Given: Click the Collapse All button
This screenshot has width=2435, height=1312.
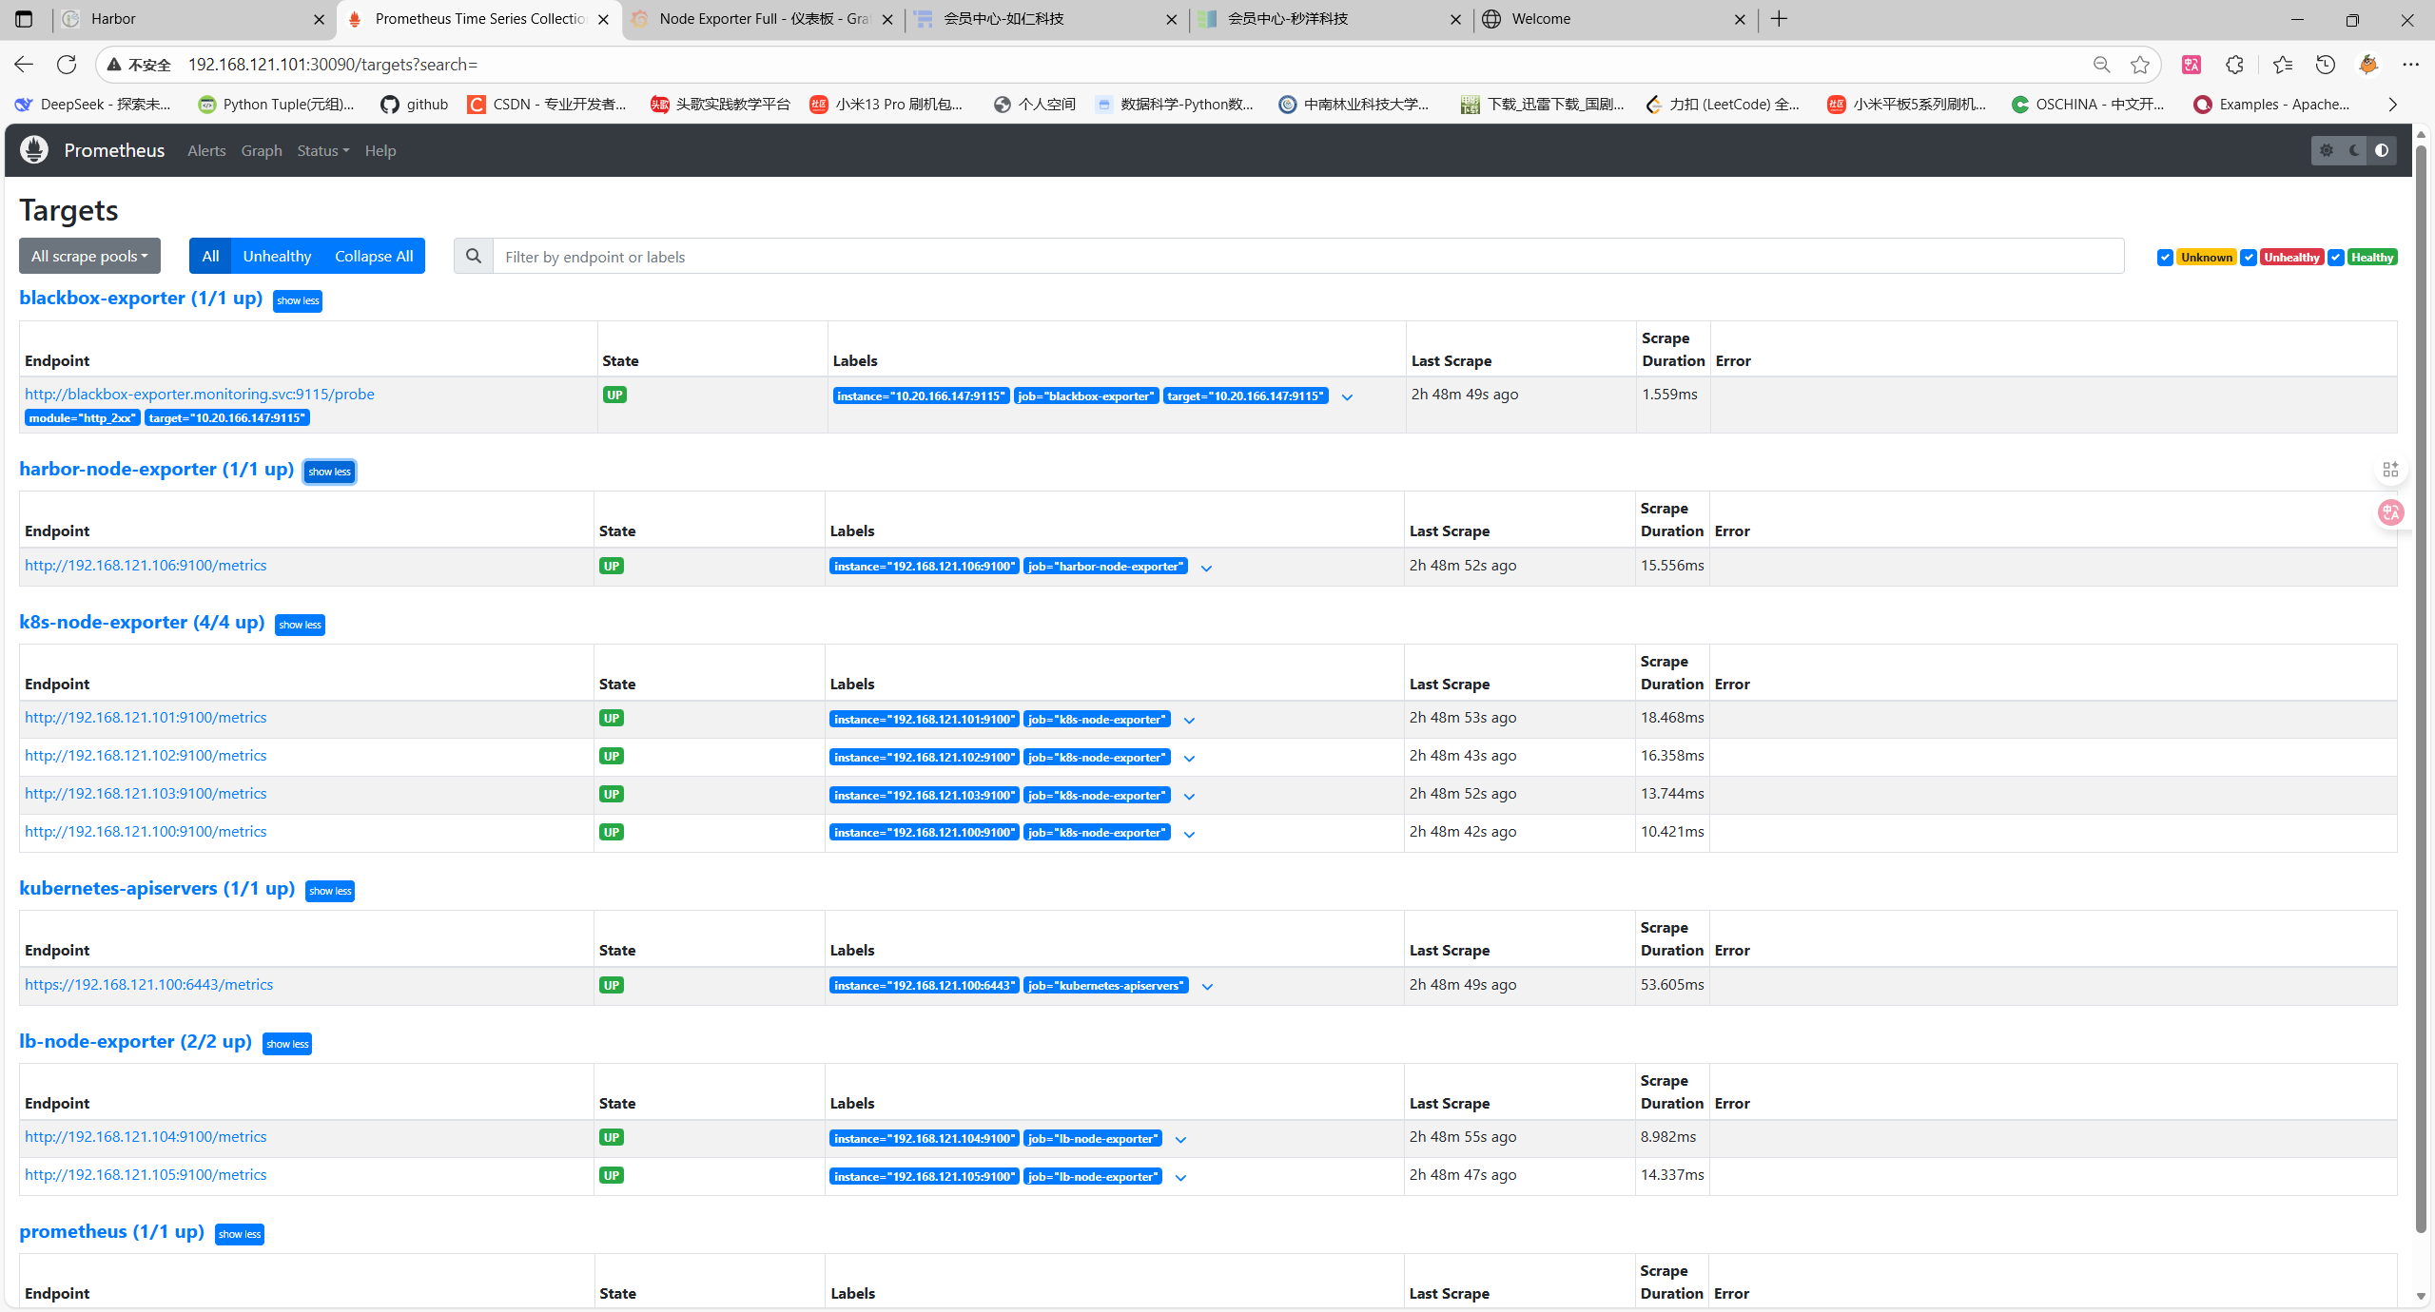Looking at the screenshot, I should [x=373, y=257].
